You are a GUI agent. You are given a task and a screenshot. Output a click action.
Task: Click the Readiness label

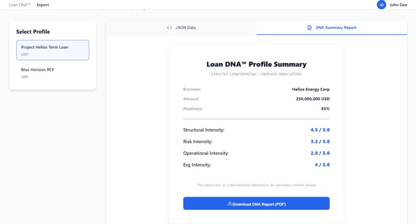click(193, 109)
